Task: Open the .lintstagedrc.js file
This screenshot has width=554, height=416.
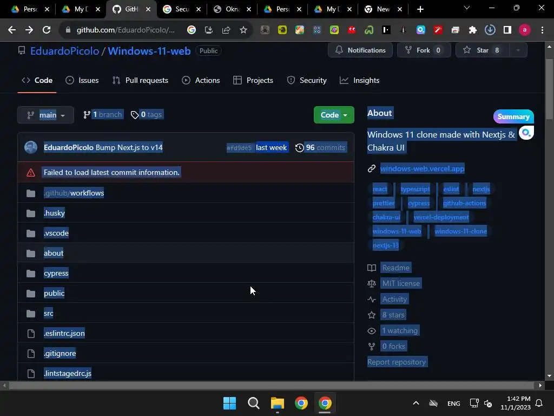Action: point(68,373)
